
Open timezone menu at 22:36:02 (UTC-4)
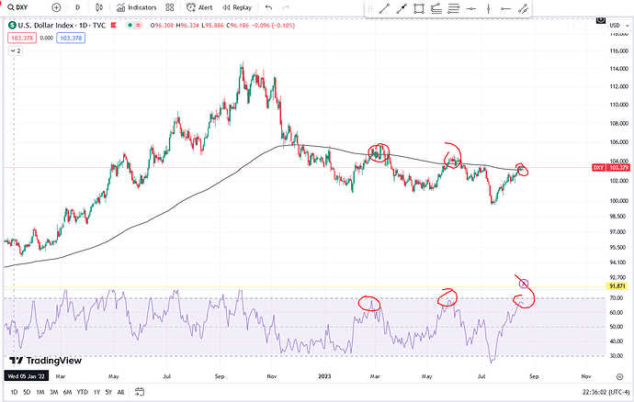(606, 392)
